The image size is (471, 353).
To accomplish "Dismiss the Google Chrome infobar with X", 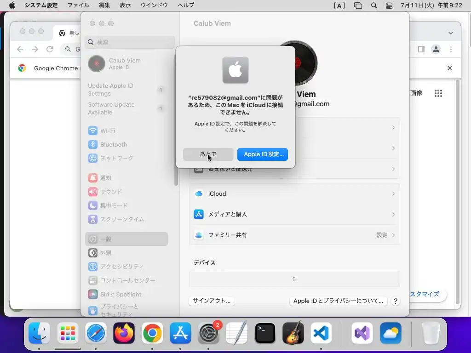I will click(450, 68).
